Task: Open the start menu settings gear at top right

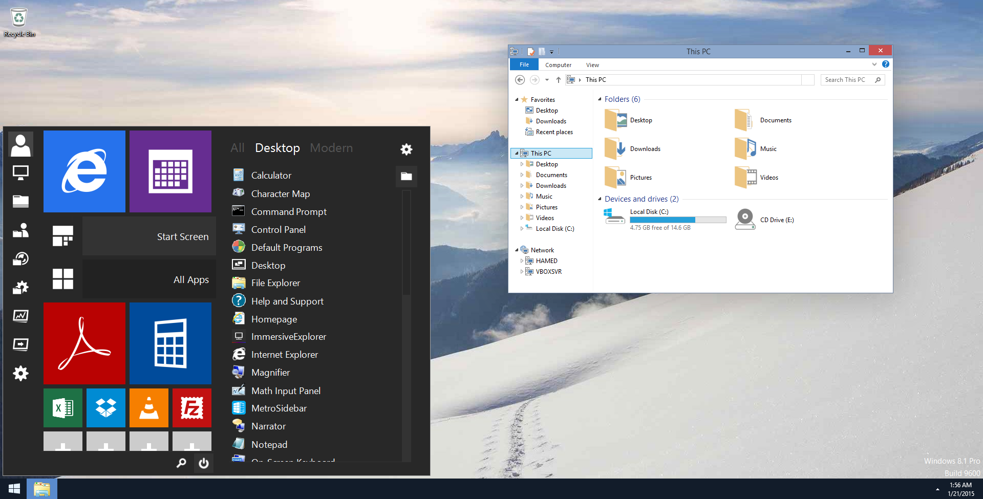Action: coord(406,149)
